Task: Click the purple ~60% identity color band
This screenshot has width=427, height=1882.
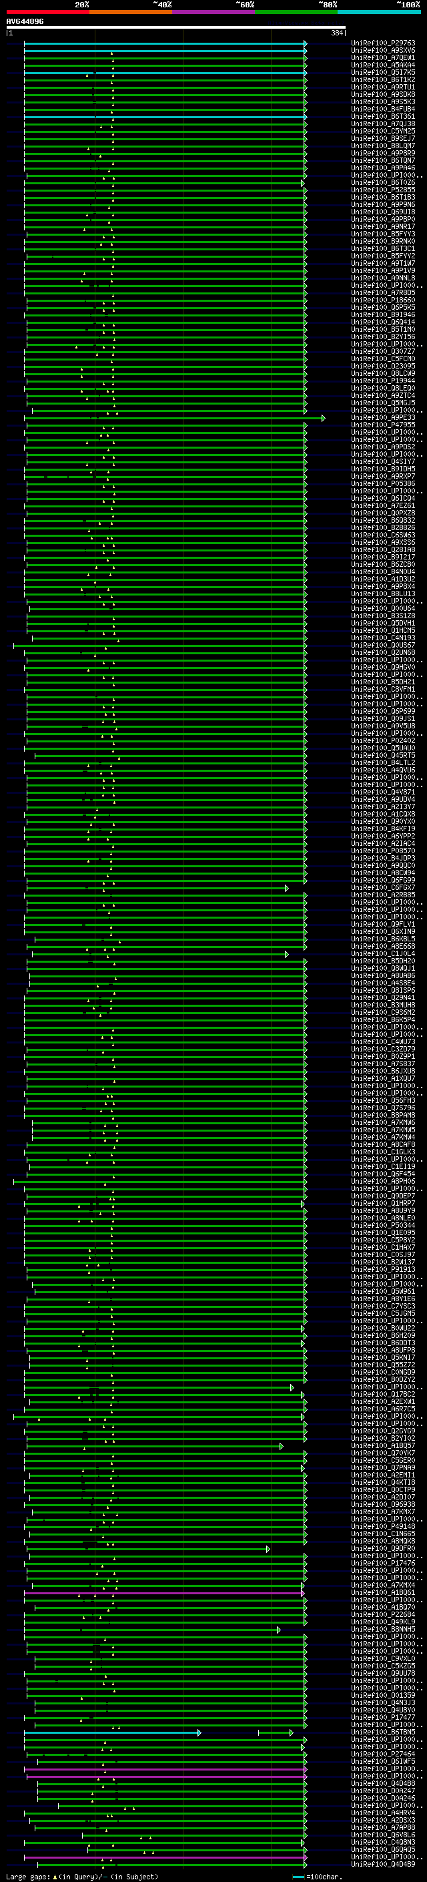Action: tap(214, 12)
